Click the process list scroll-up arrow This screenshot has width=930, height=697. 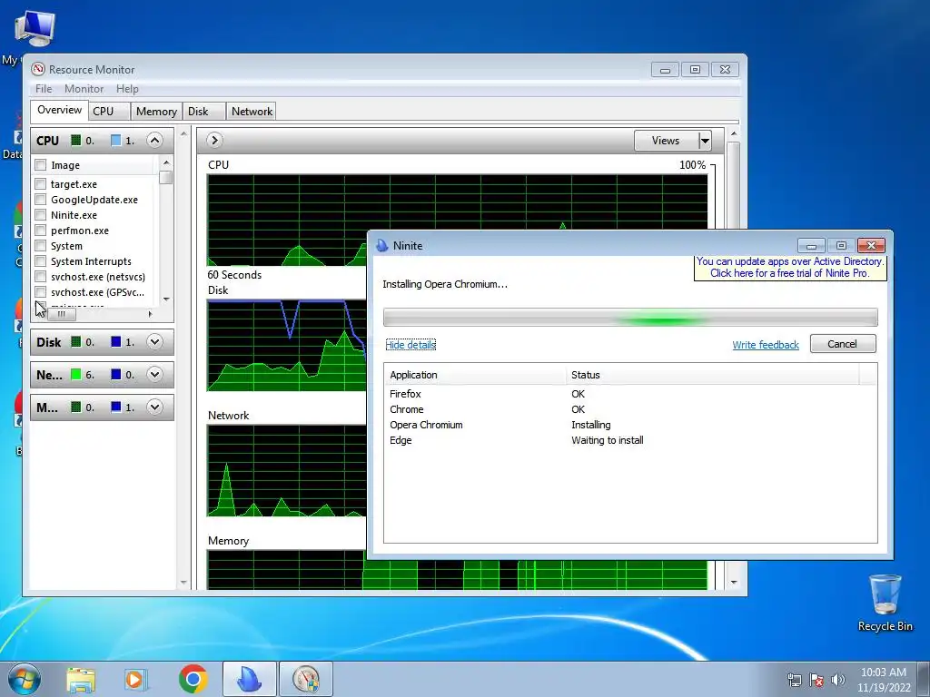pyautogui.click(x=166, y=162)
